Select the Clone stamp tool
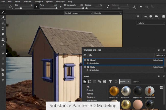166x110 pixels. pos(3,40)
